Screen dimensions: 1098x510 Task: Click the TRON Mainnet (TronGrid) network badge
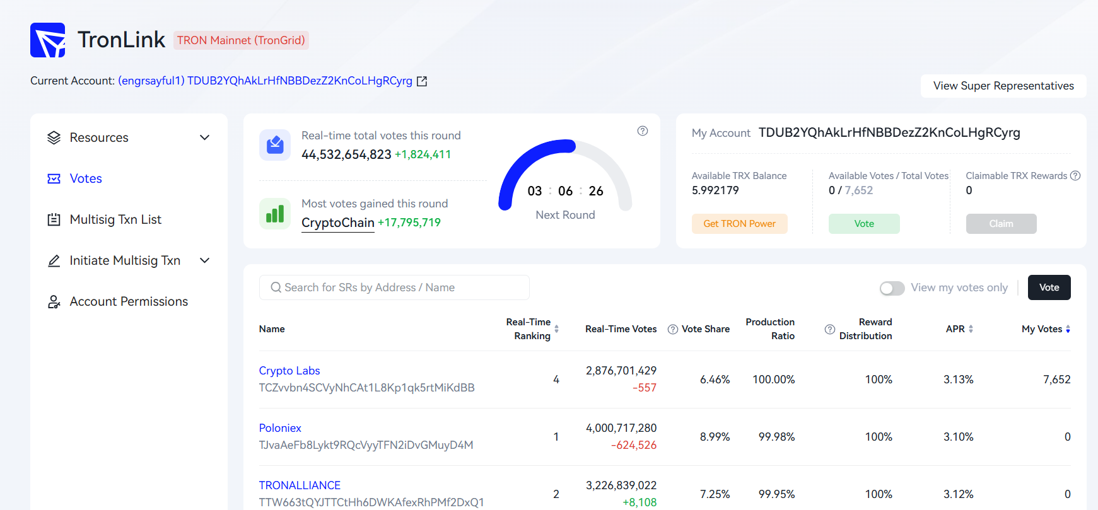coord(241,40)
